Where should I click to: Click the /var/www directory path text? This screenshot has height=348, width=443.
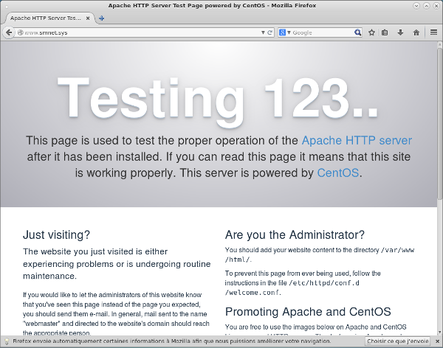point(397,250)
